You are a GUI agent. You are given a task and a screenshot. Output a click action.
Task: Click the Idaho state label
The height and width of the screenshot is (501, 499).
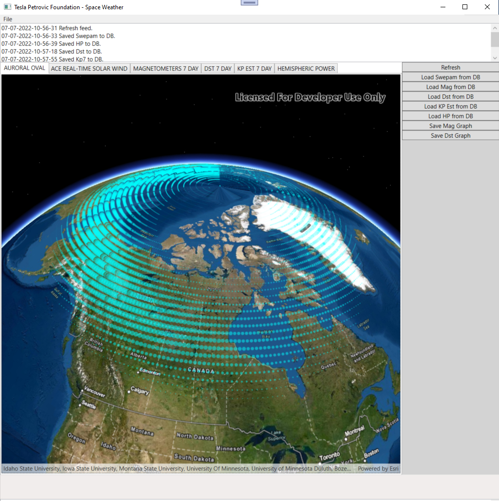(x=109, y=445)
